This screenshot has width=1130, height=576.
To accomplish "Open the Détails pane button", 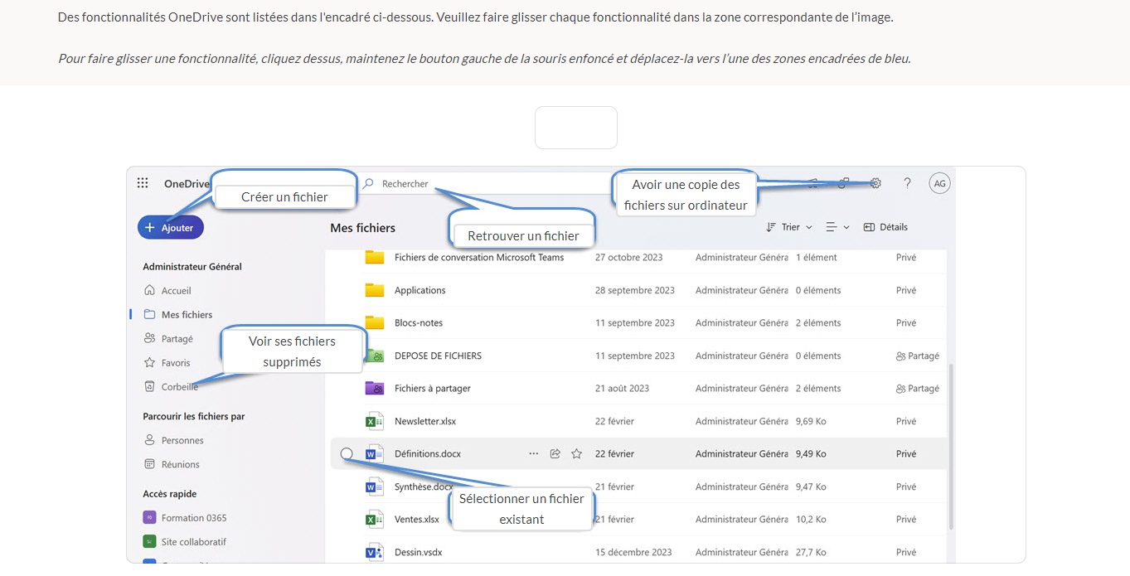I will (x=885, y=227).
